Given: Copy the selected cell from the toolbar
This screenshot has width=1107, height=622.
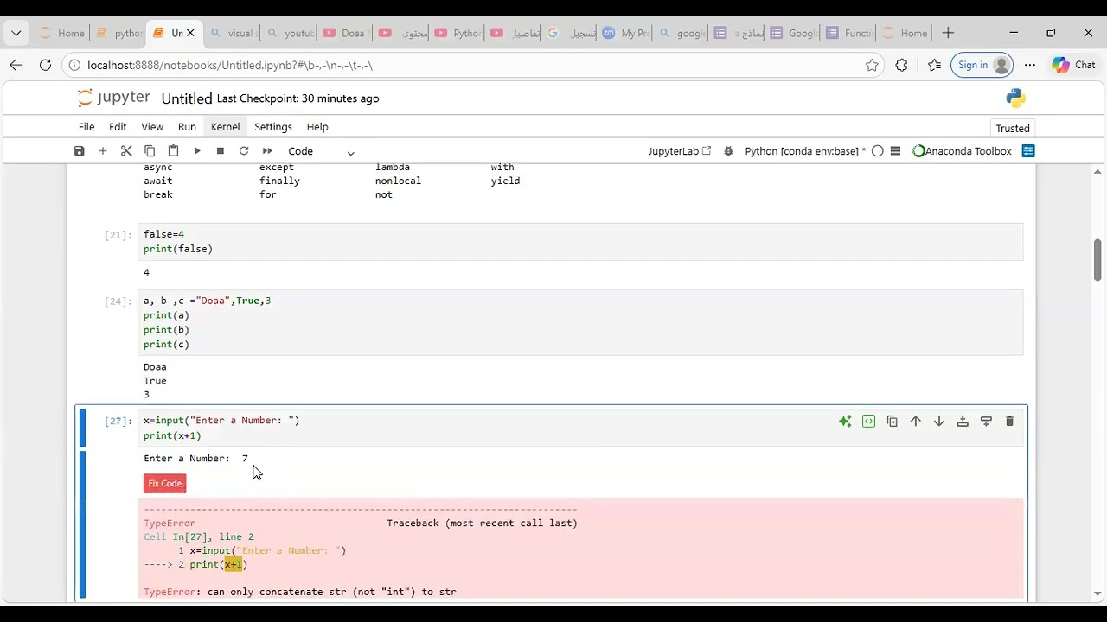Looking at the screenshot, I should tap(150, 151).
